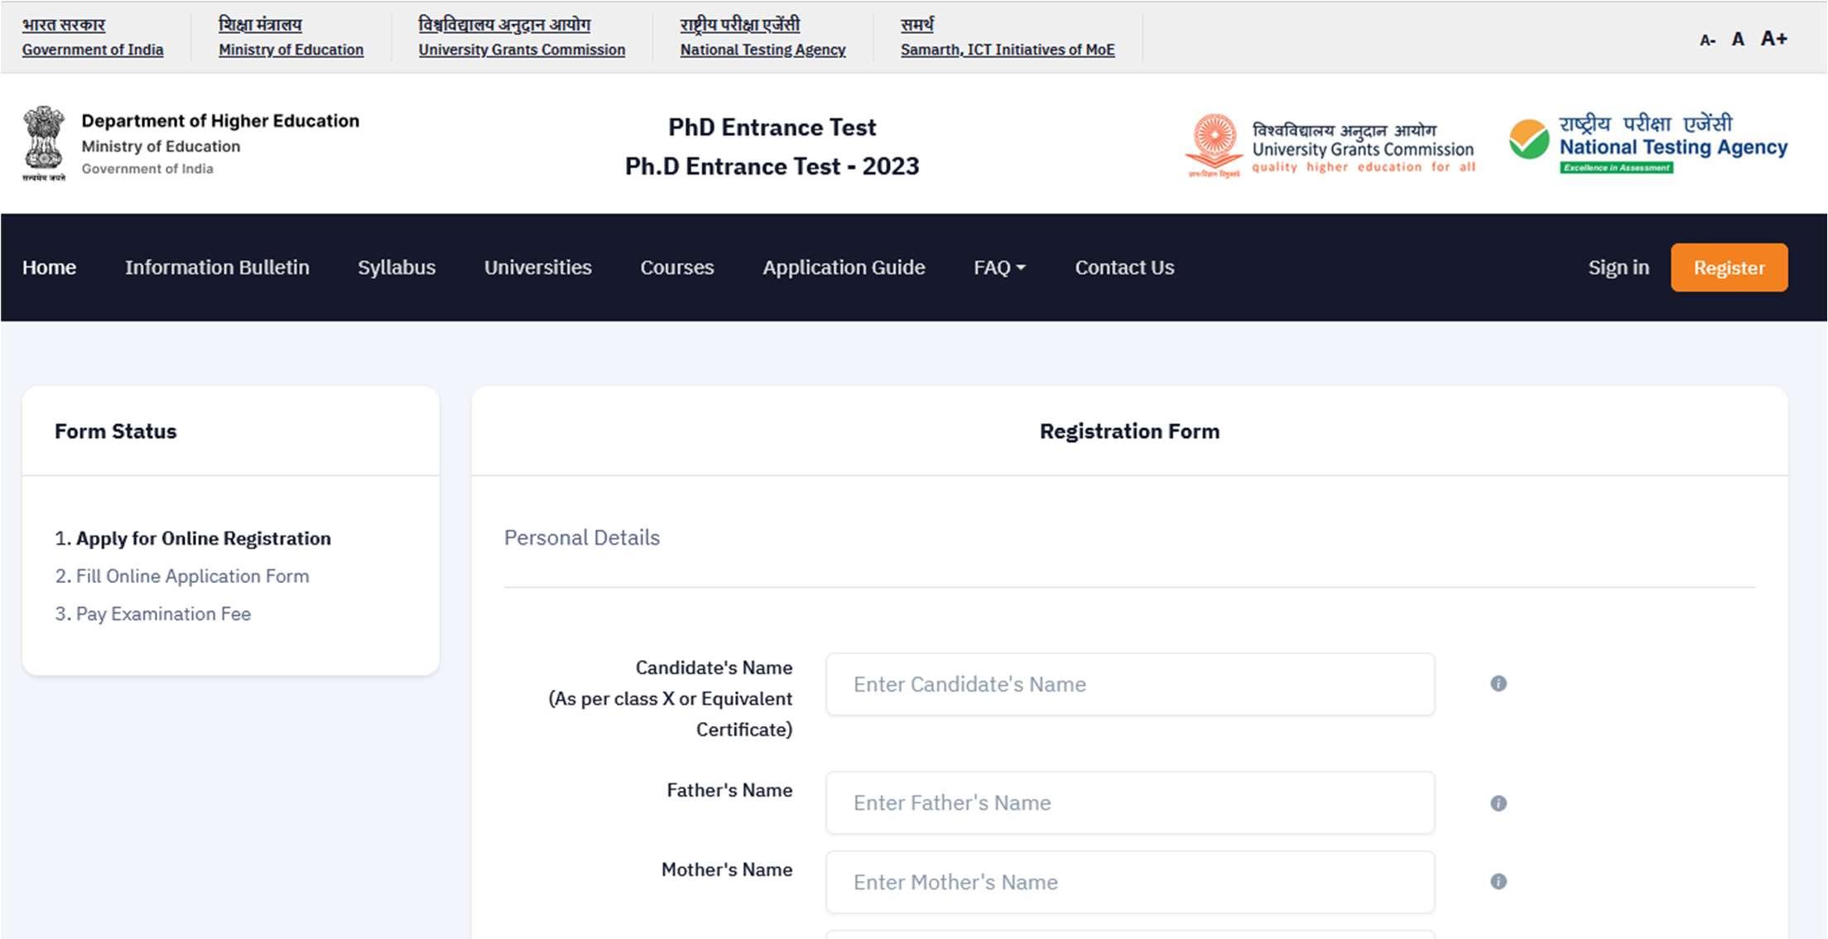Increase font size with A+ control
1828x939 pixels.
point(1773,39)
